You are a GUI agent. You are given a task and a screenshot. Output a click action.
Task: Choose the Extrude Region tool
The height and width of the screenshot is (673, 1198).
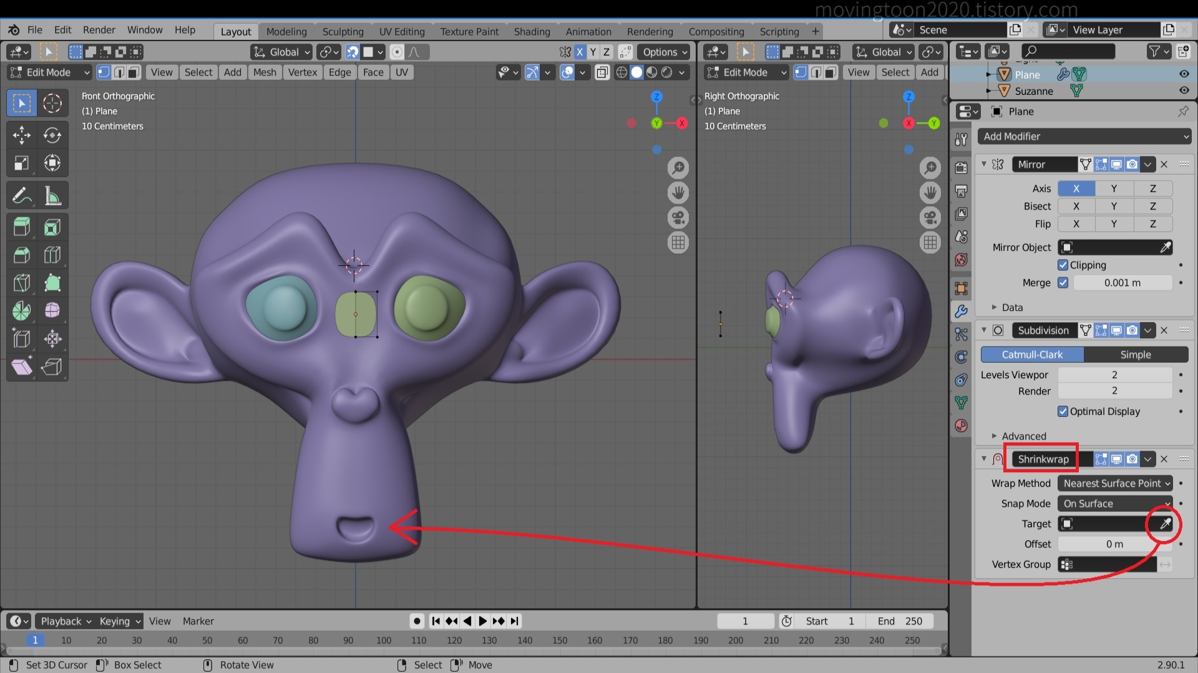22,227
